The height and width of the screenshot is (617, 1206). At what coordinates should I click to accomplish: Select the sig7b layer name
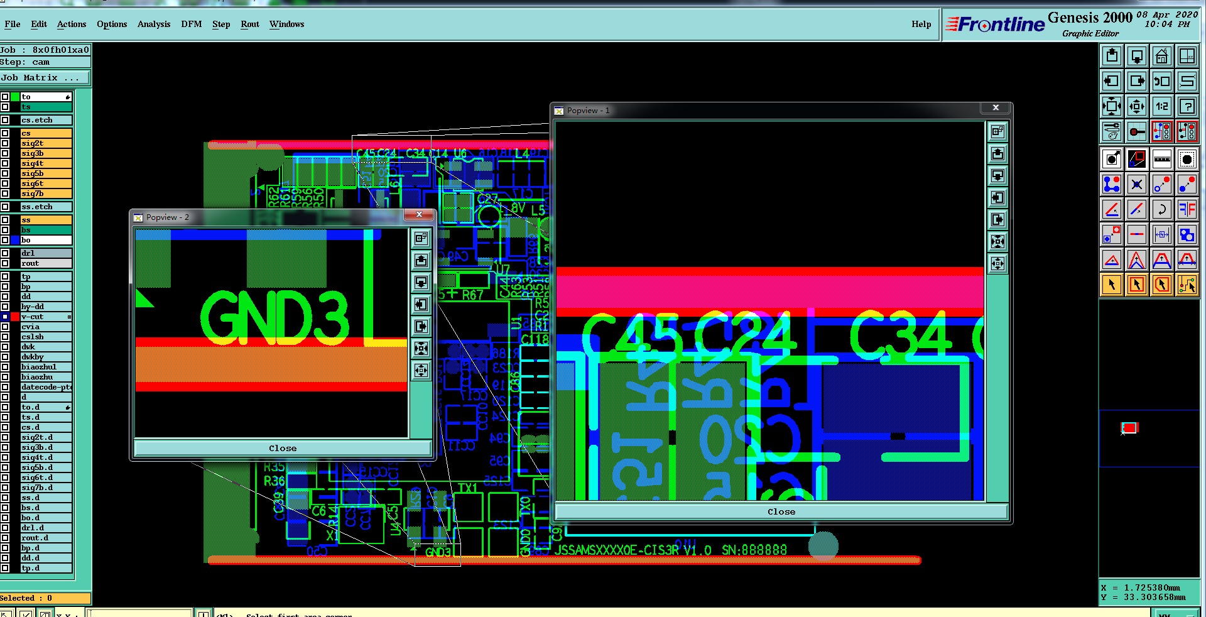pyautogui.click(x=46, y=194)
